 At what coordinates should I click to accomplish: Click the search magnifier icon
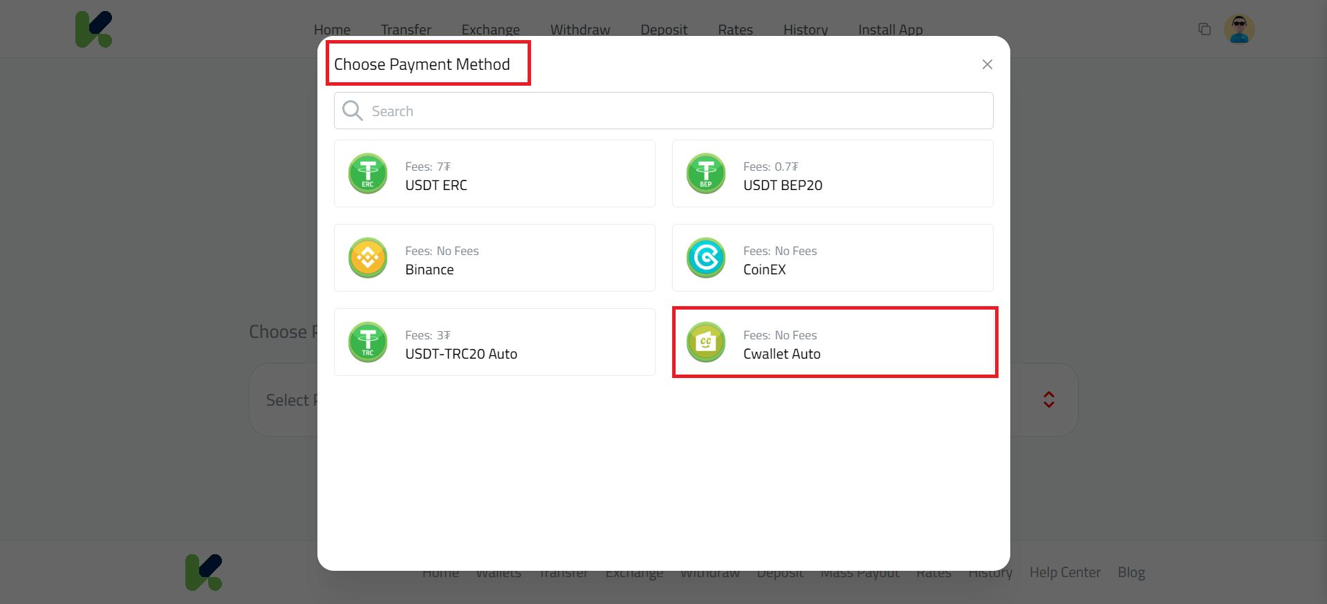[x=353, y=111]
